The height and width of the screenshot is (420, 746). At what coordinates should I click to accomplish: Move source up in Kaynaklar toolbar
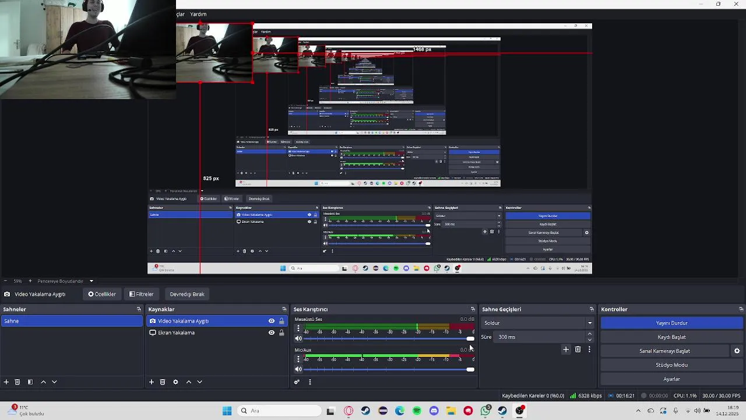[x=188, y=382]
